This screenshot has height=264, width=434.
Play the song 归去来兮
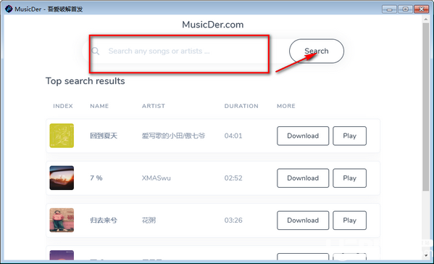349,220
